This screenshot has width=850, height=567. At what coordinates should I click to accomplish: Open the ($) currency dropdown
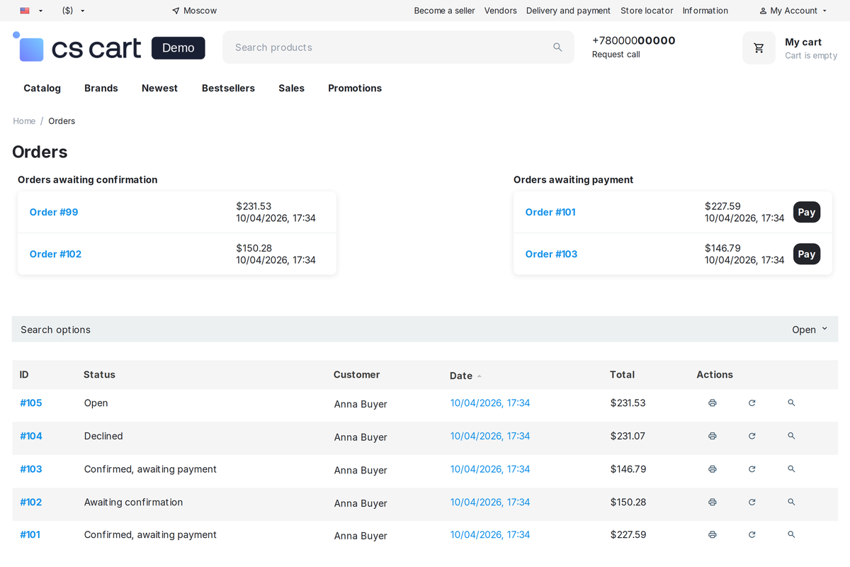tap(74, 11)
